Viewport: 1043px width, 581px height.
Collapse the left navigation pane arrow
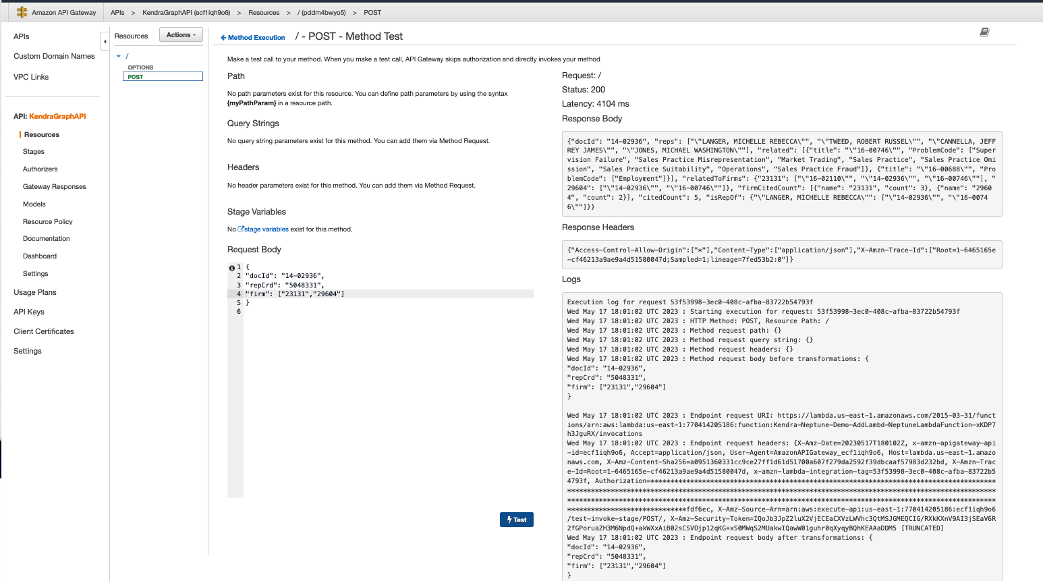(105, 41)
